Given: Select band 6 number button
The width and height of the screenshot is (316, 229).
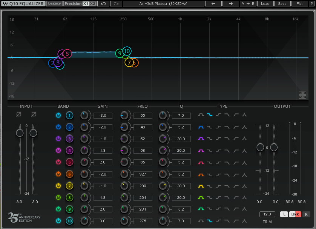Looking at the screenshot, I should 69,174.
